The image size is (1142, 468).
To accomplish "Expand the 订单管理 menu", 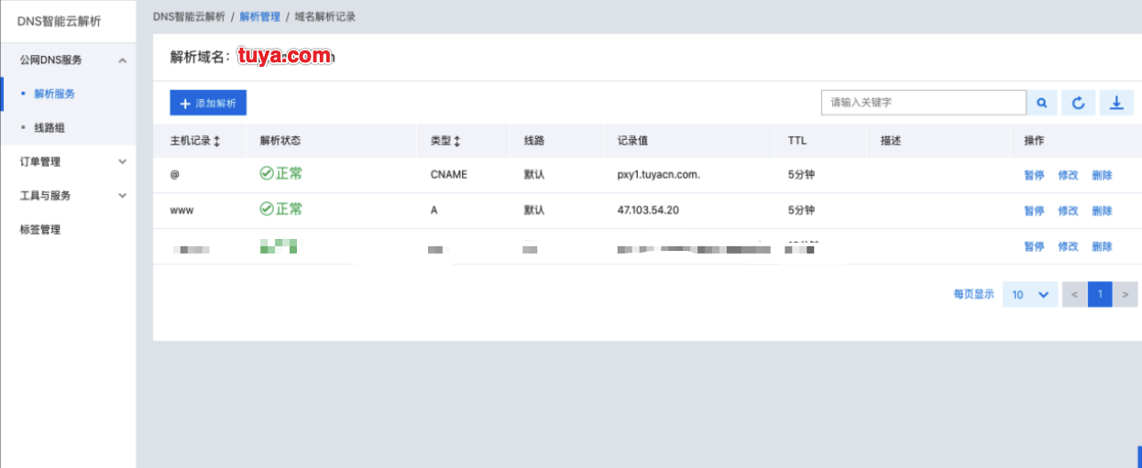I will [123, 162].
